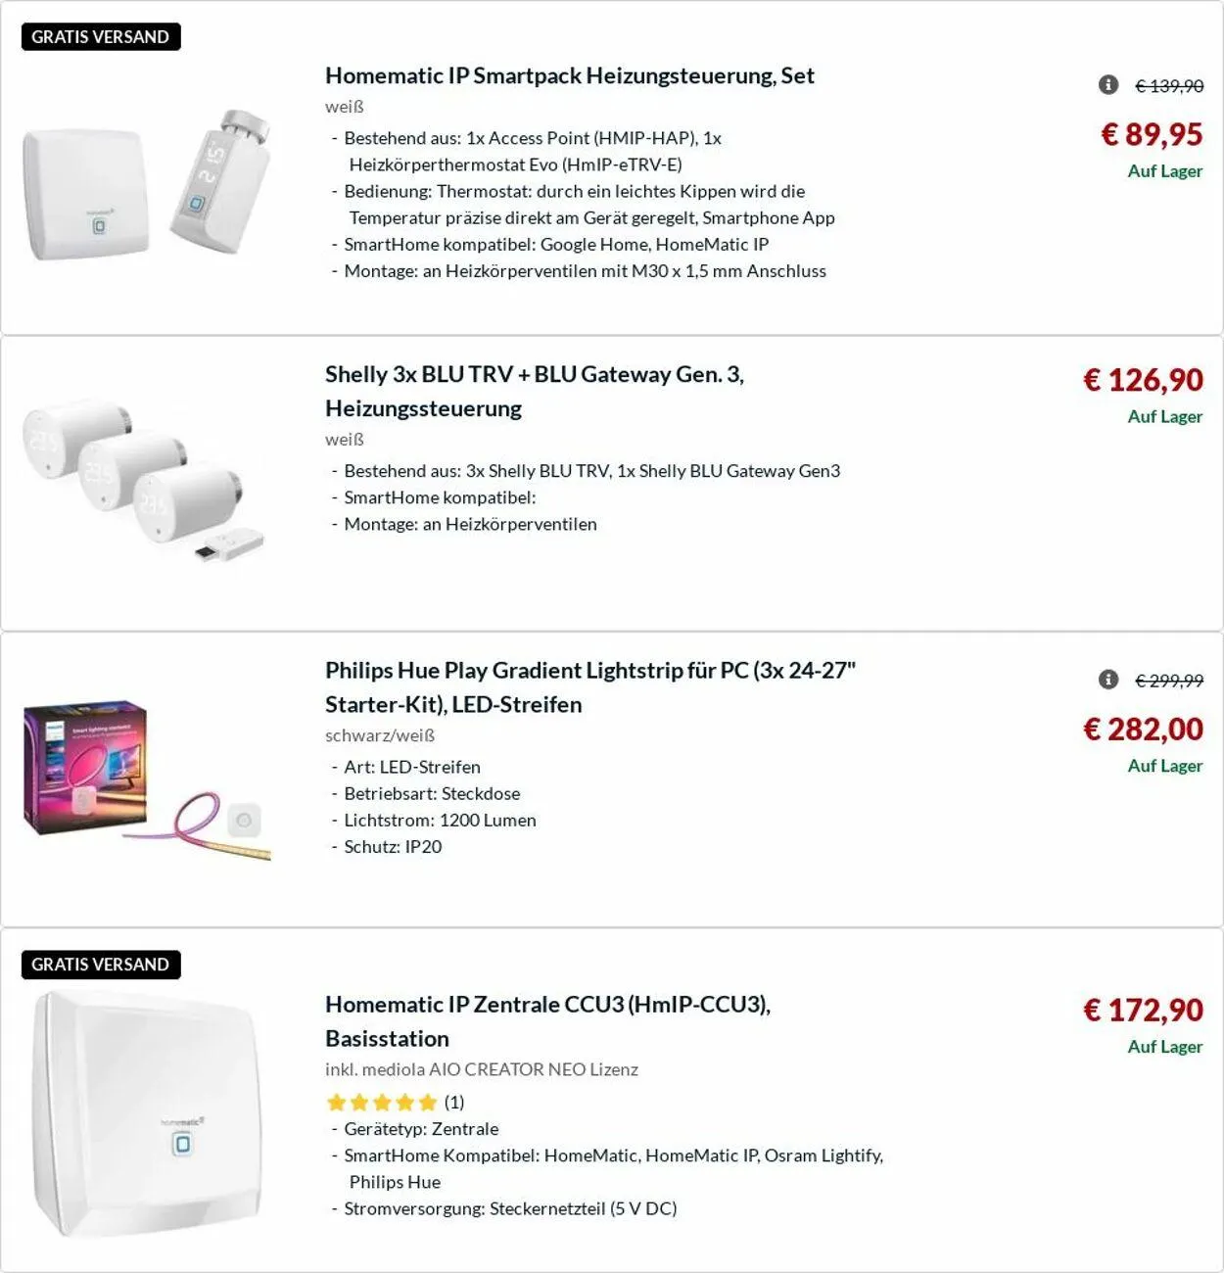
Task: Click Gratis Versand badge on Smartpack
Action: point(101,37)
